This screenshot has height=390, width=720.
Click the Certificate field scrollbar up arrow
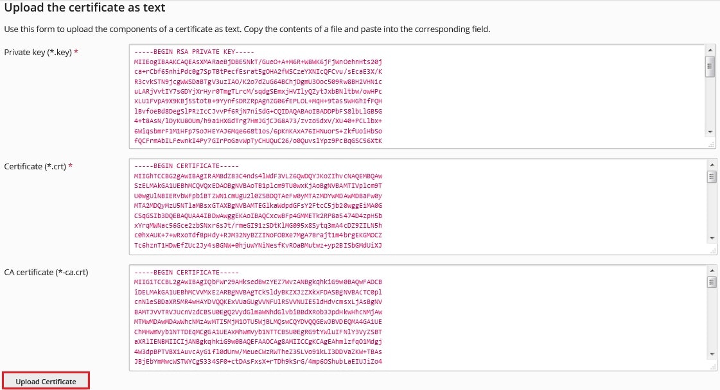click(x=712, y=165)
